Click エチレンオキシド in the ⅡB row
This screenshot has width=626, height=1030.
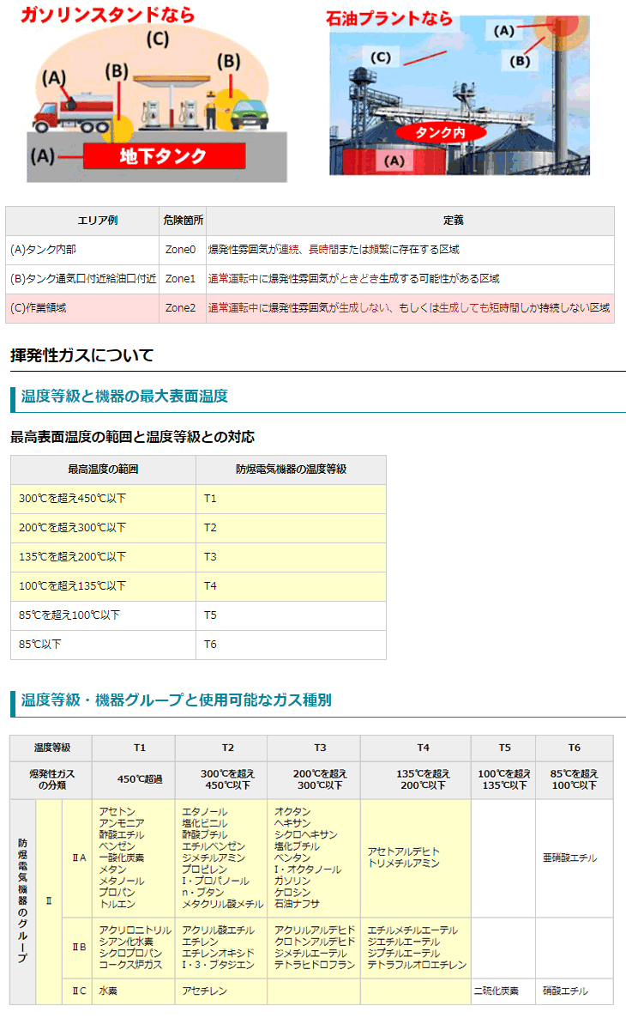tap(217, 953)
